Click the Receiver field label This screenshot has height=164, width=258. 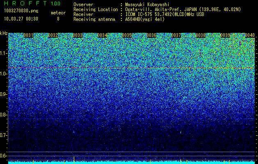83,14
